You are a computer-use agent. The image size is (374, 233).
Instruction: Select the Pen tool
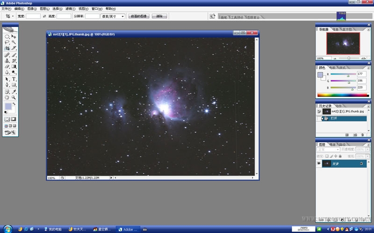coord(7,85)
